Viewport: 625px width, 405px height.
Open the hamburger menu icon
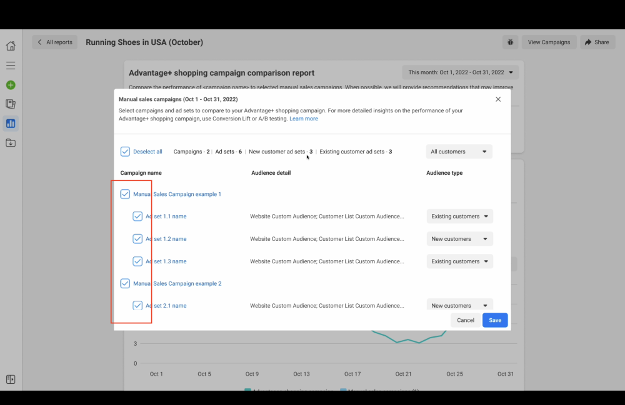pos(11,66)
